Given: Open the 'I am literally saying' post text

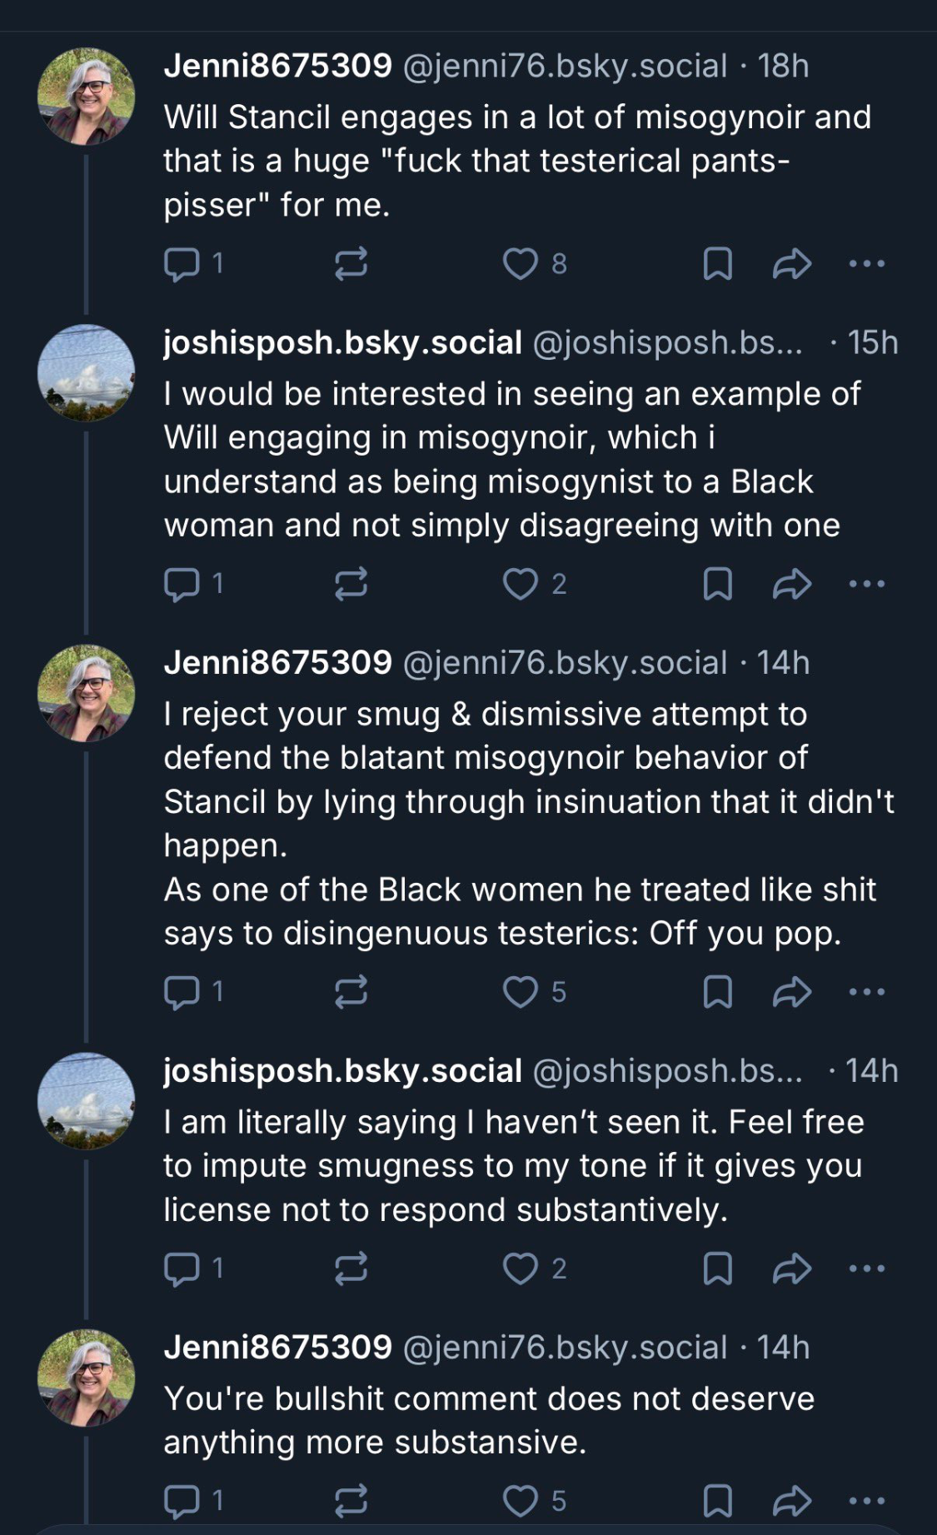Looking at the screenshot, I should pos(513,1166).
